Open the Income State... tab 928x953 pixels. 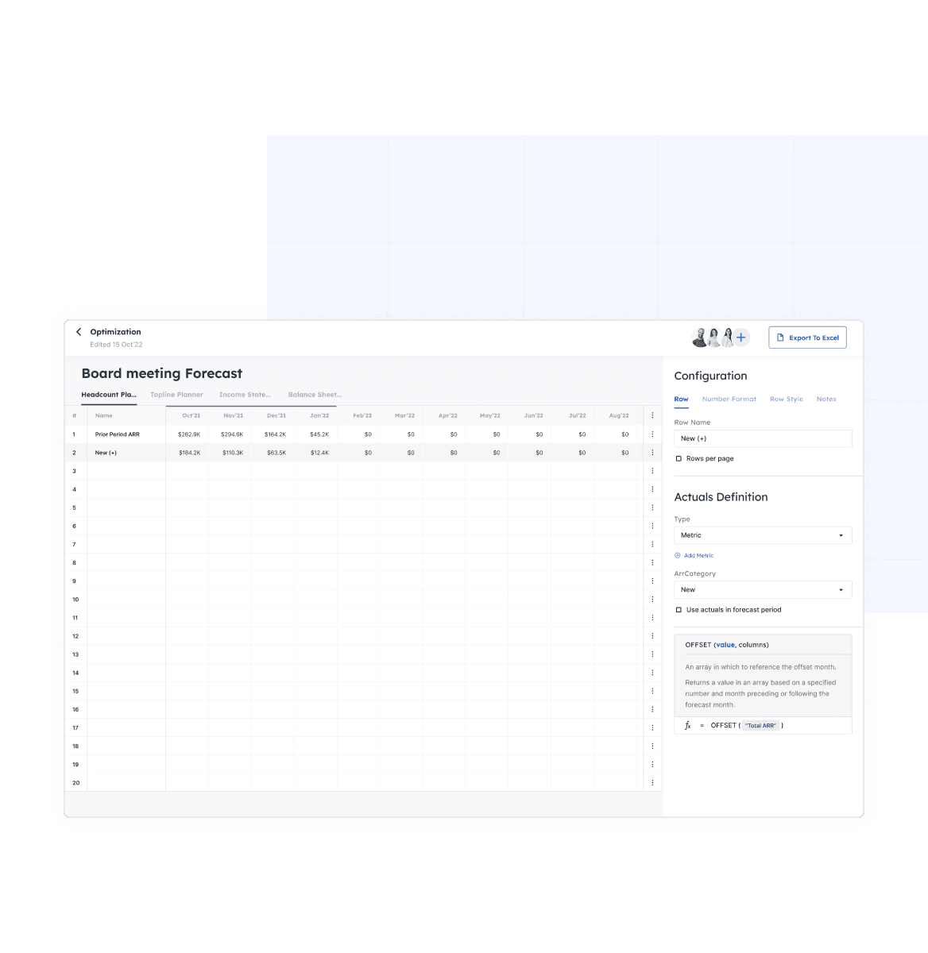245,395
